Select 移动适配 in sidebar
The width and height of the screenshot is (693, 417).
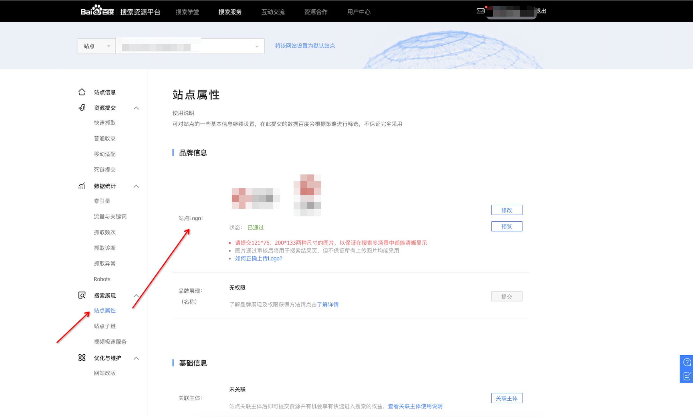tap(105, 154)
